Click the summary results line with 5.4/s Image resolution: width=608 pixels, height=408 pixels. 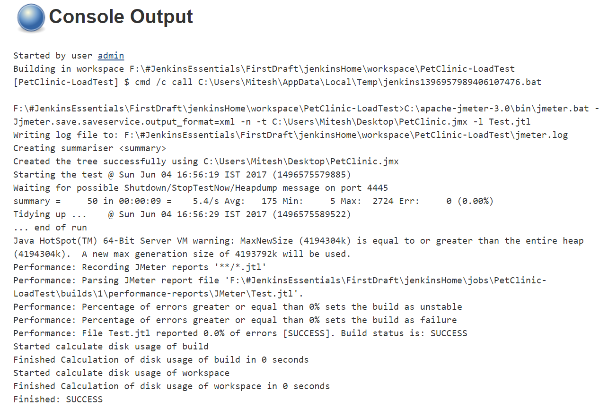coord(254,201)
